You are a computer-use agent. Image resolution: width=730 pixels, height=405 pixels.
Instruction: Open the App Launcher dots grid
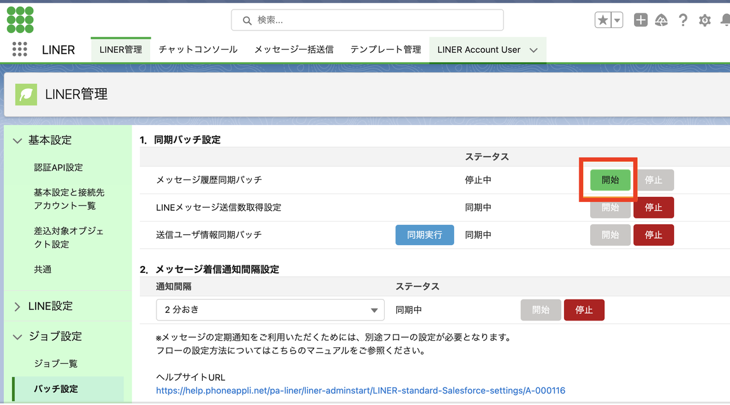coord(20,50)
